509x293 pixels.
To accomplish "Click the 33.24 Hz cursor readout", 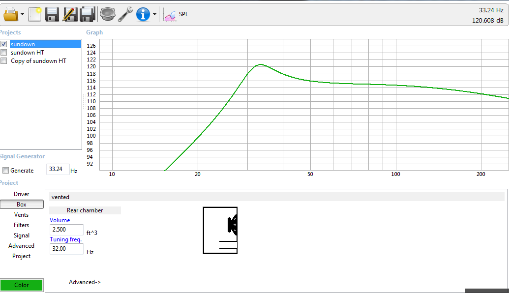I will [491, 10].
